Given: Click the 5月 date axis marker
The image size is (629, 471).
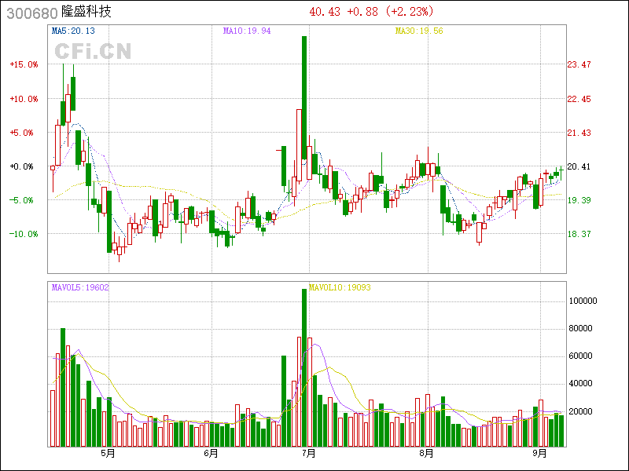Looking at the screenshot, I should point(108,453).
